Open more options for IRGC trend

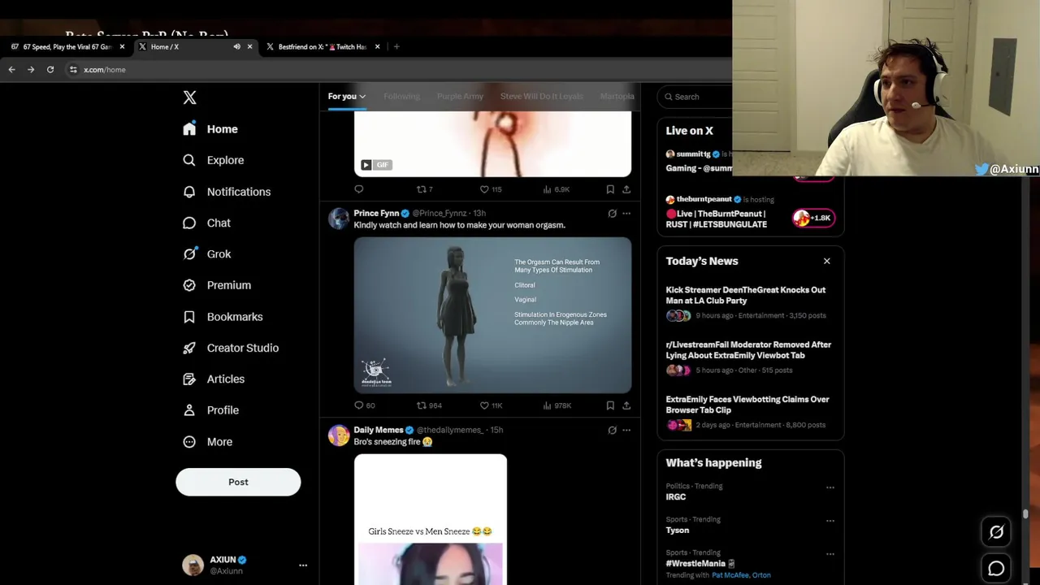tap(830, 487)
